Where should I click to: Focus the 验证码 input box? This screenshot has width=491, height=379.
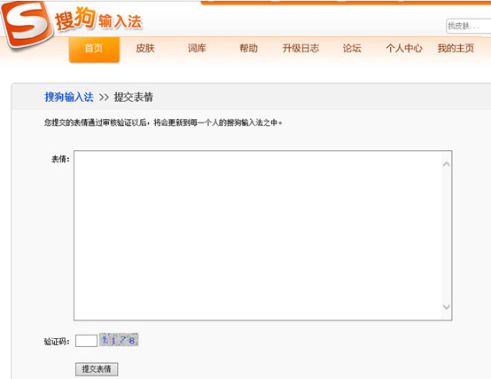[87, 341]
